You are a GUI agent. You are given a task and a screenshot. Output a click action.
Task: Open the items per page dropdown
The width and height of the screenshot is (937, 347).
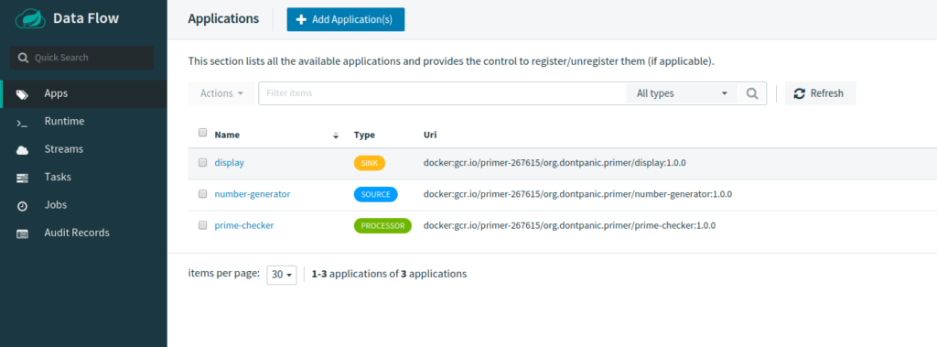coord(282,275)
